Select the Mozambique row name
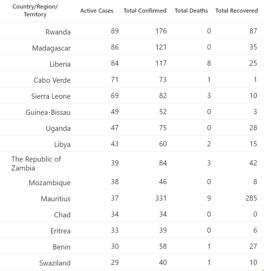This screenshot has height=271, width=264. (x=50, y=183)
